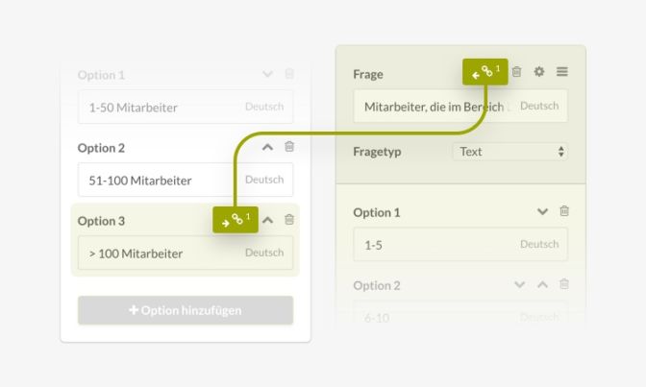Move left Option 2 up with chevron
This screenshot has width=646, height=387.
pos(267,147)
